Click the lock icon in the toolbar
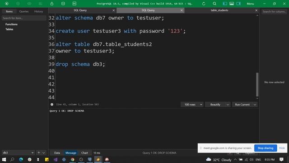 (x=52, y=4)
